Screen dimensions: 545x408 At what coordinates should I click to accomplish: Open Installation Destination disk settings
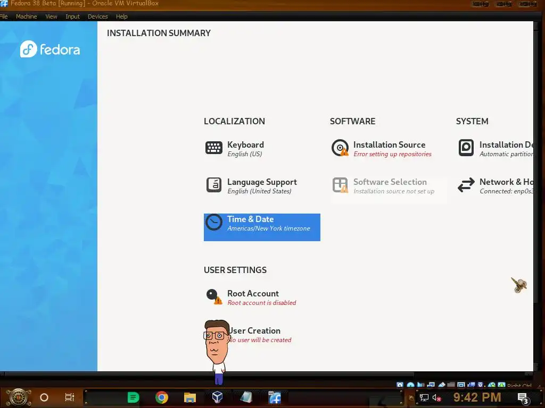[494, 149]
